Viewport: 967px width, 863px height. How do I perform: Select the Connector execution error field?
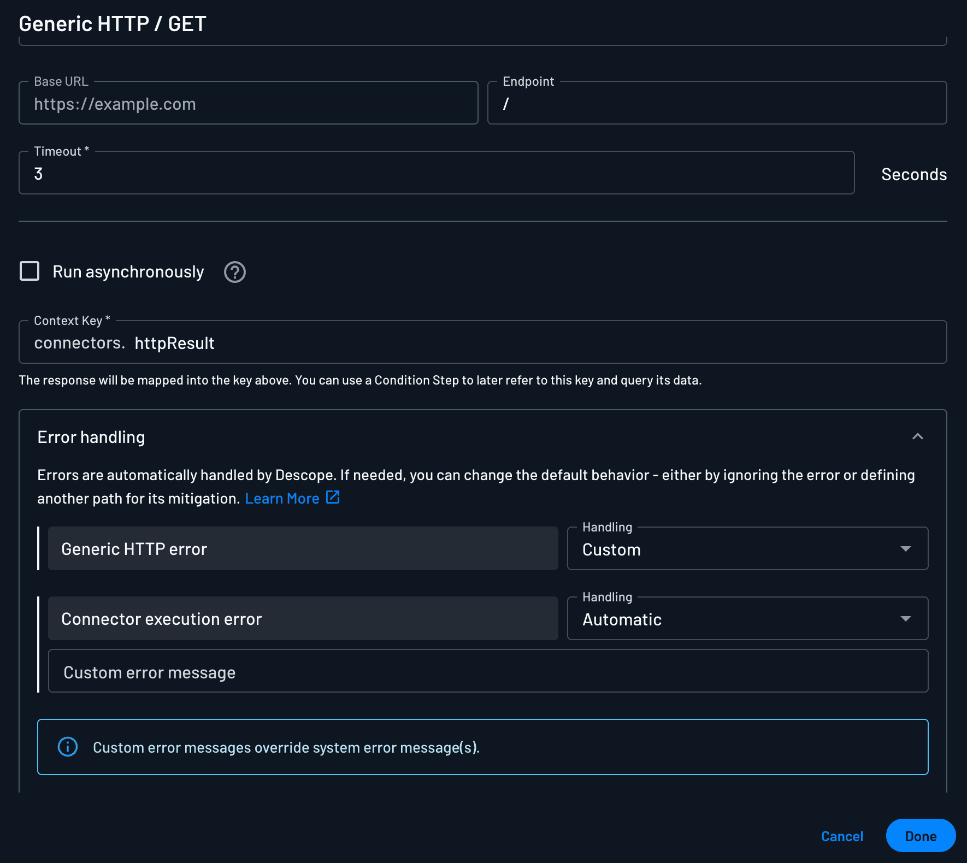tap(303, 618)
